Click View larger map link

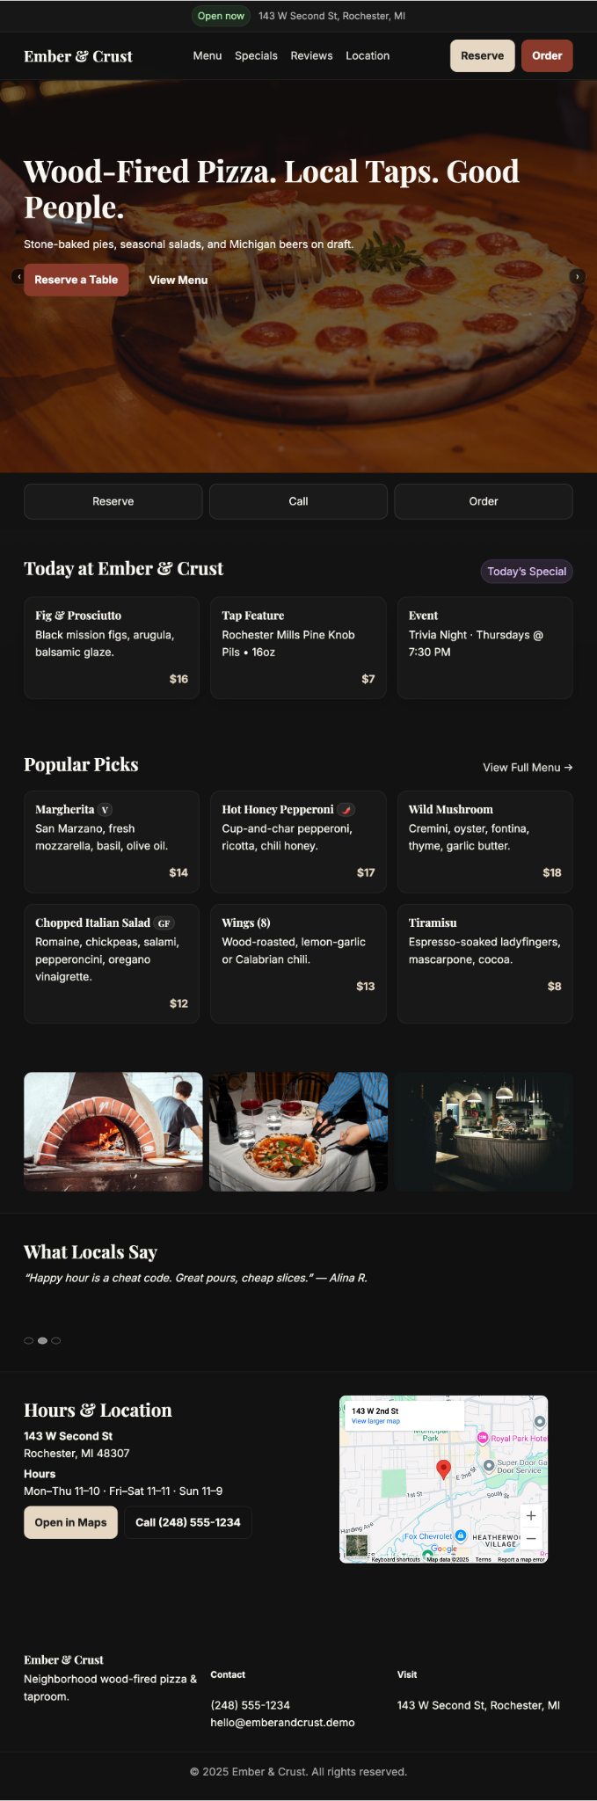[x=375, y=1421]
